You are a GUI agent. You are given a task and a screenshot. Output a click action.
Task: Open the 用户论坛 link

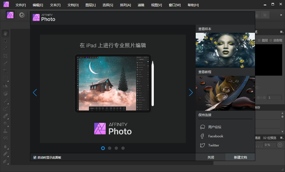tap(215, 127)
